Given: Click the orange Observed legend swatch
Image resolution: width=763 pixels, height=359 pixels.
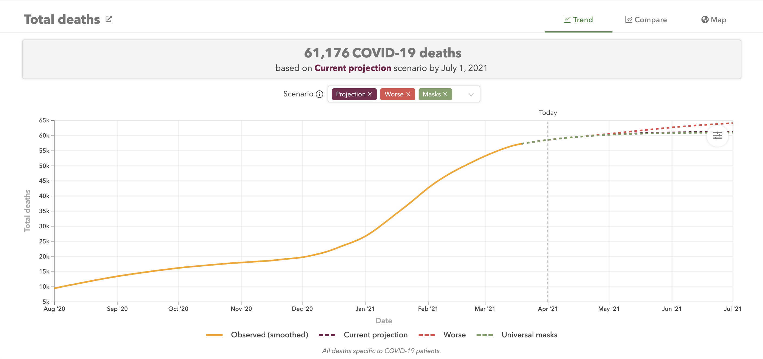Looking at the screenshot, I should pyautogui.click(x=214, y=335).
